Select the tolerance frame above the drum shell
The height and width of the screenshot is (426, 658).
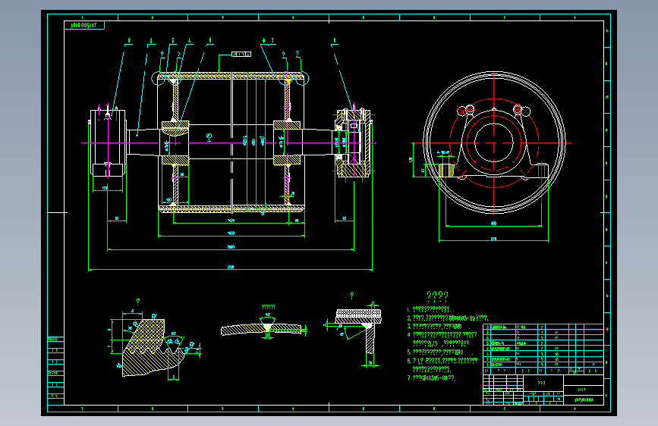pyautogui.click(x=241, y=54)
